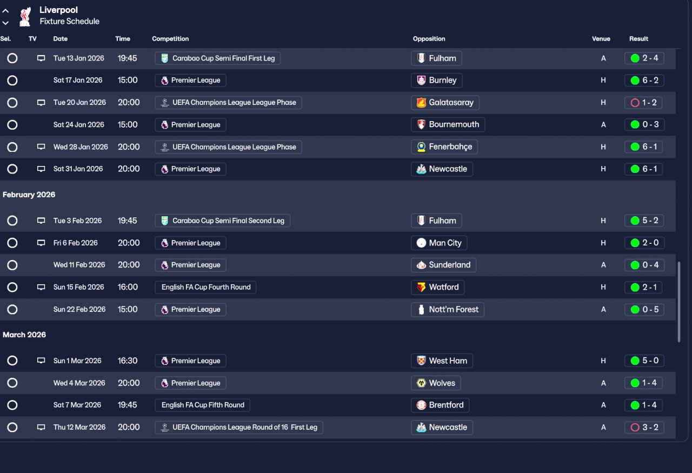Click the Carabao Cup logo for Semi Final First Leg
The height and width of the screenshot is (473, 692).
click(x=165, y=58)
